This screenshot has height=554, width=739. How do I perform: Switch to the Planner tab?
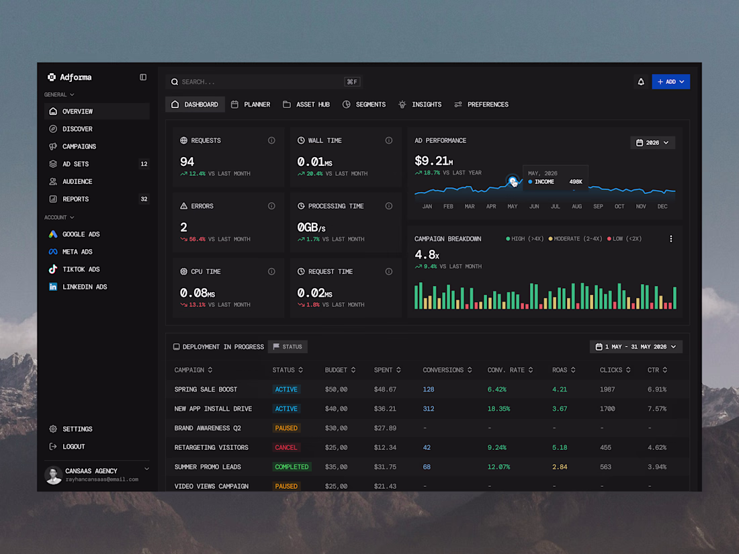[251, 105]
